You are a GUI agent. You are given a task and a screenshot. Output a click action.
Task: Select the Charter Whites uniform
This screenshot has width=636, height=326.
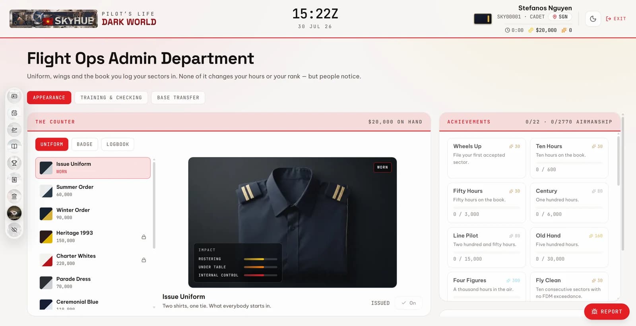point(93,260)
